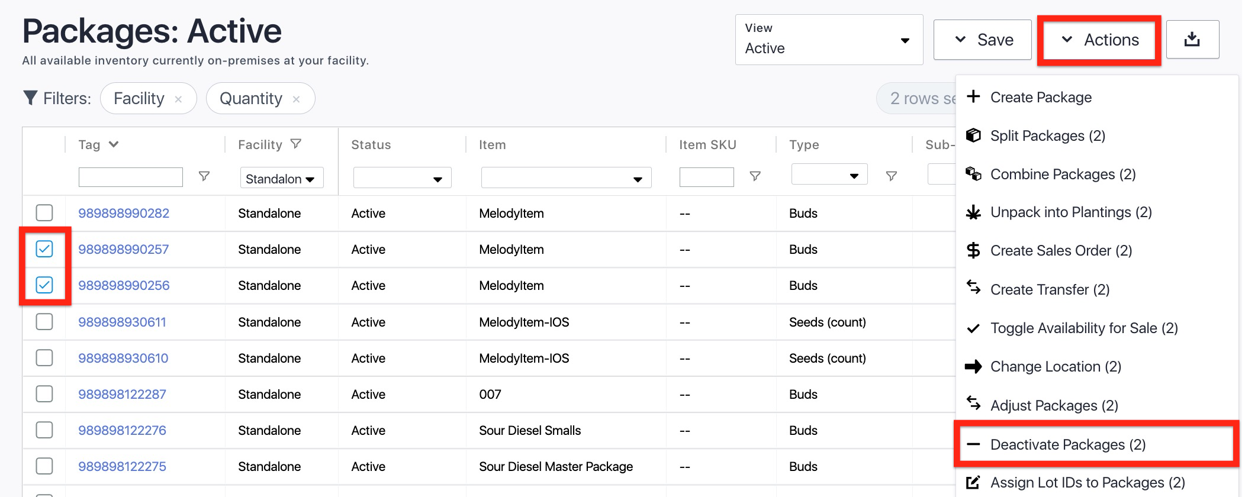The image size is (1245, 497).
Task: Open package link 989898122275
Action: pos(122,466)
